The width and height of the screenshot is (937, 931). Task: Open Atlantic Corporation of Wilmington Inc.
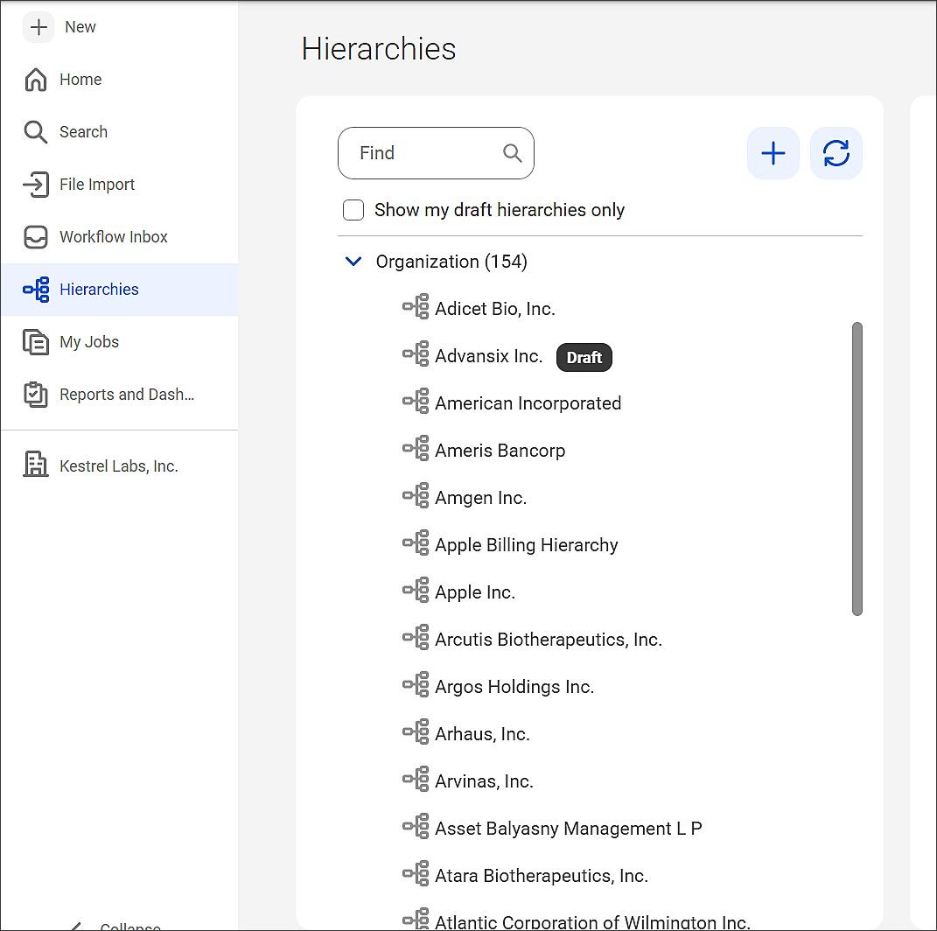coord(591,922)
